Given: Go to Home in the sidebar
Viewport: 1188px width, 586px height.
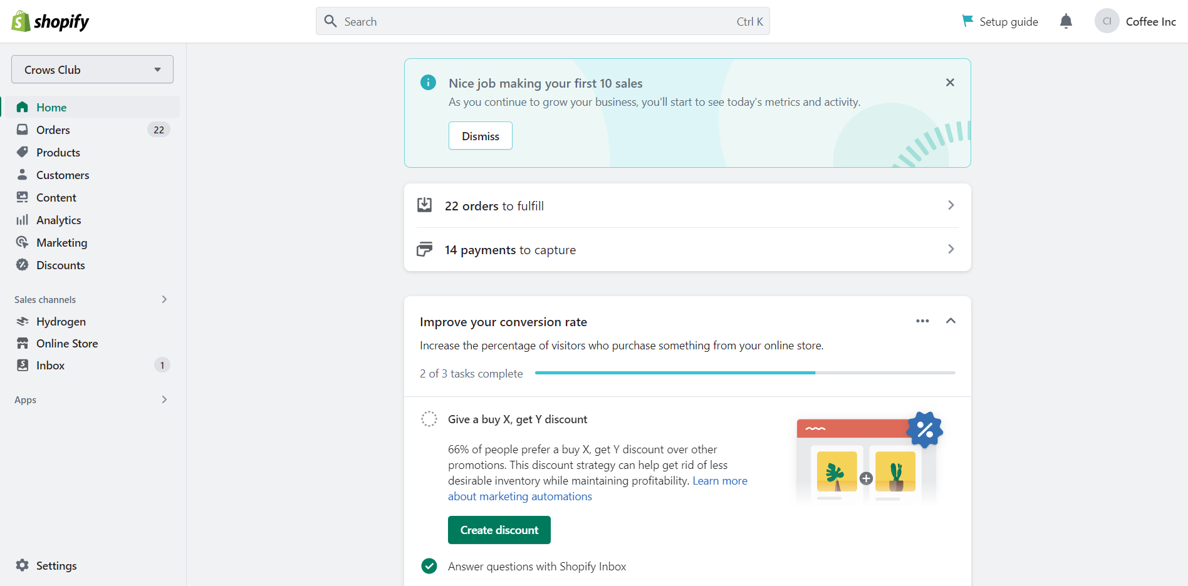Looking at the screenshot, I should pyautogui.click(x=91, y=107).
